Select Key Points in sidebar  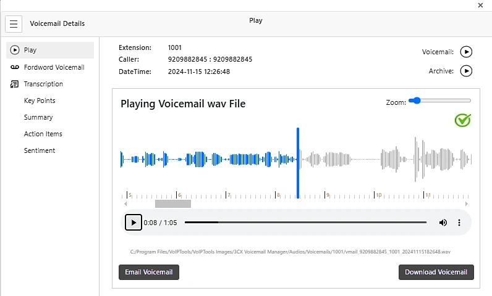[40, 101]
